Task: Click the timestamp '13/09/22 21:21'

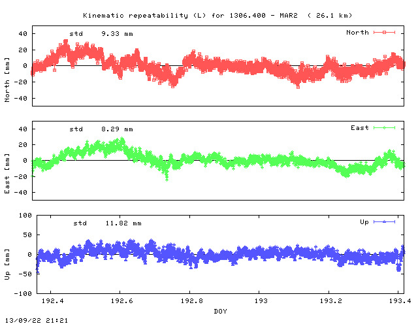Action: (37, 320)
